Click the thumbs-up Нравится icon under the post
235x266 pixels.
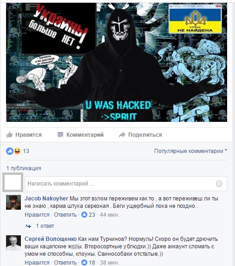pos(9,135)
